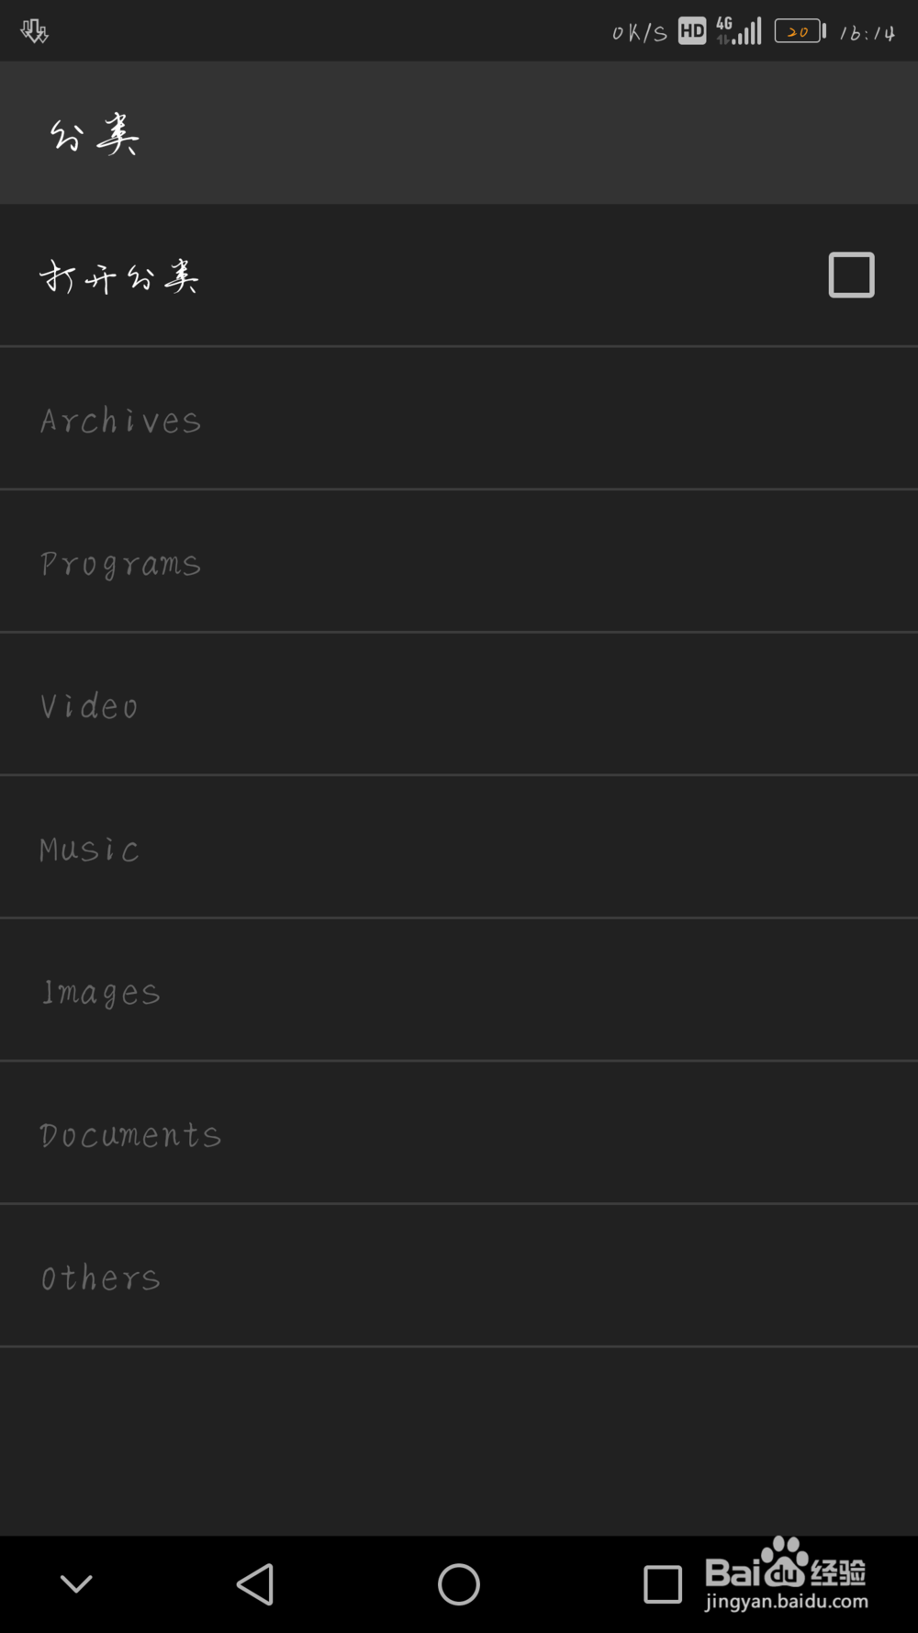The width and height of the screenshot is (918, 1633).
Task: Open the Images category
Action: tap(459, 990)
